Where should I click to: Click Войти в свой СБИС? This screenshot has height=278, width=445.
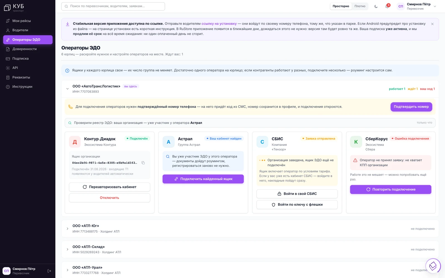click(x=297, y=194)
